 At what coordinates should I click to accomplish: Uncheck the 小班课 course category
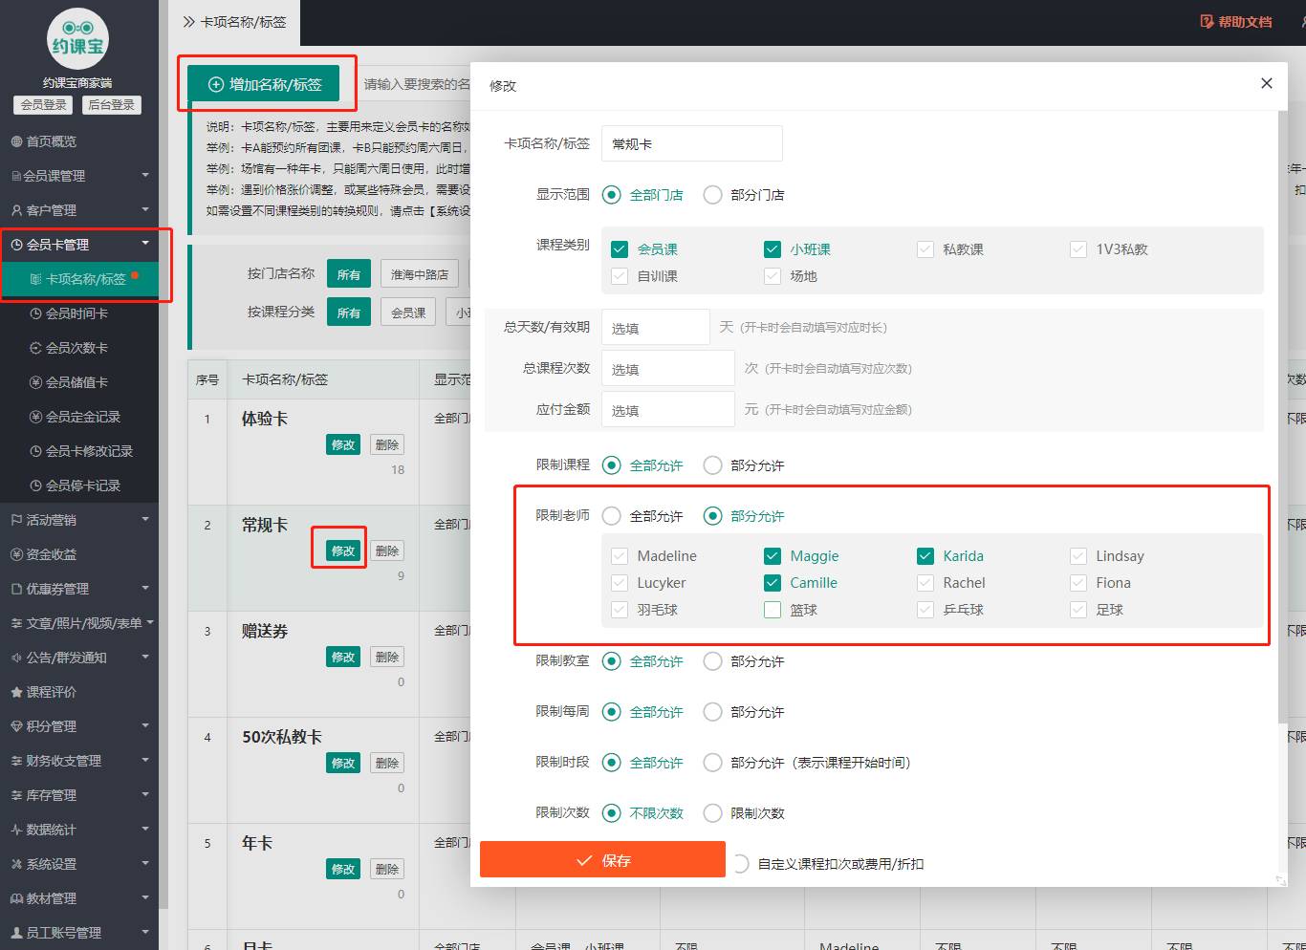pos(773,249)
